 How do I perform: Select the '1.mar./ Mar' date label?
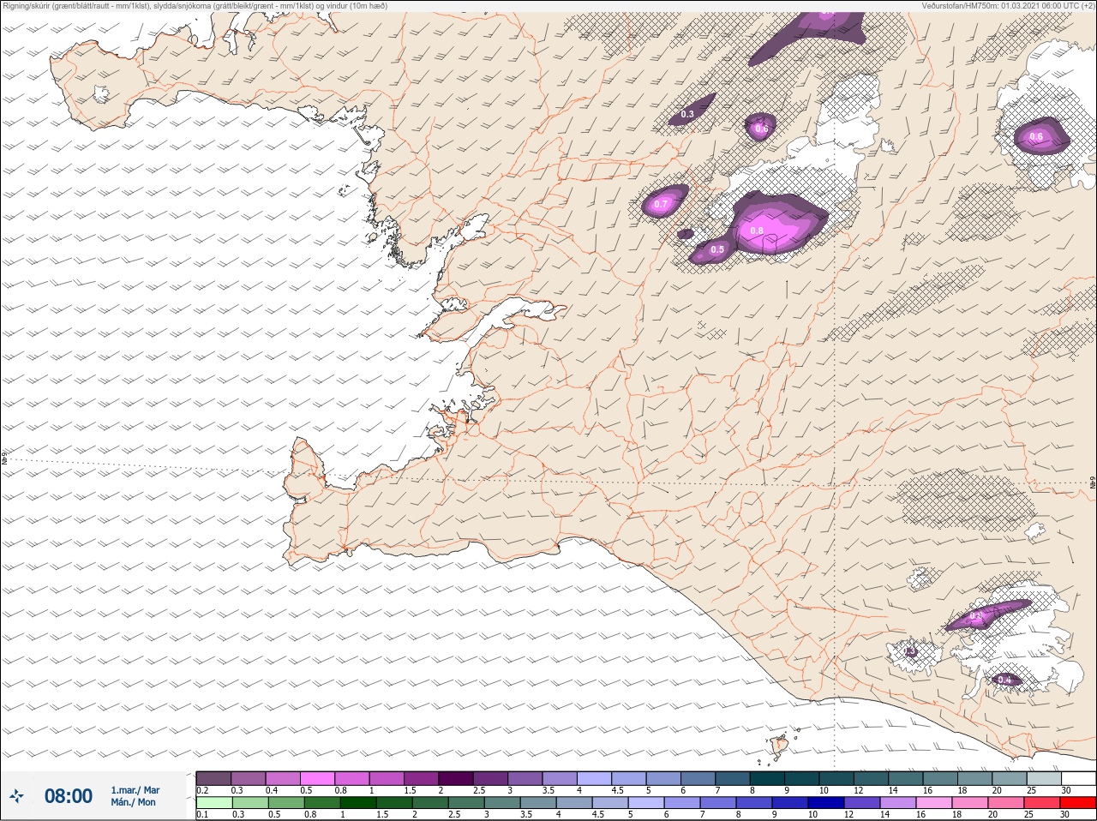[135, 790]
